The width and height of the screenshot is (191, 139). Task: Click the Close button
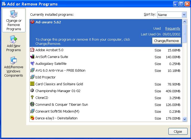178,132
